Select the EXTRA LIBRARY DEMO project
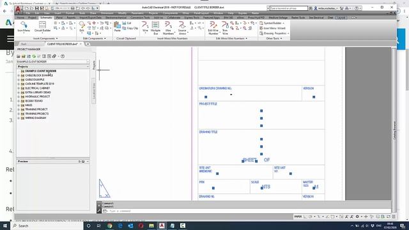The image size is (409, 230). [x=38, y=92]
